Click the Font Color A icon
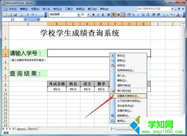 point(178,15)
